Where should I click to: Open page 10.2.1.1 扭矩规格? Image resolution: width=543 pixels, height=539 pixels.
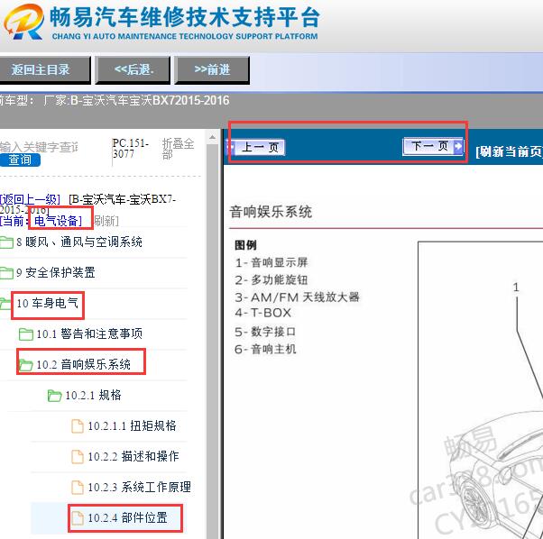pos(132,425)
